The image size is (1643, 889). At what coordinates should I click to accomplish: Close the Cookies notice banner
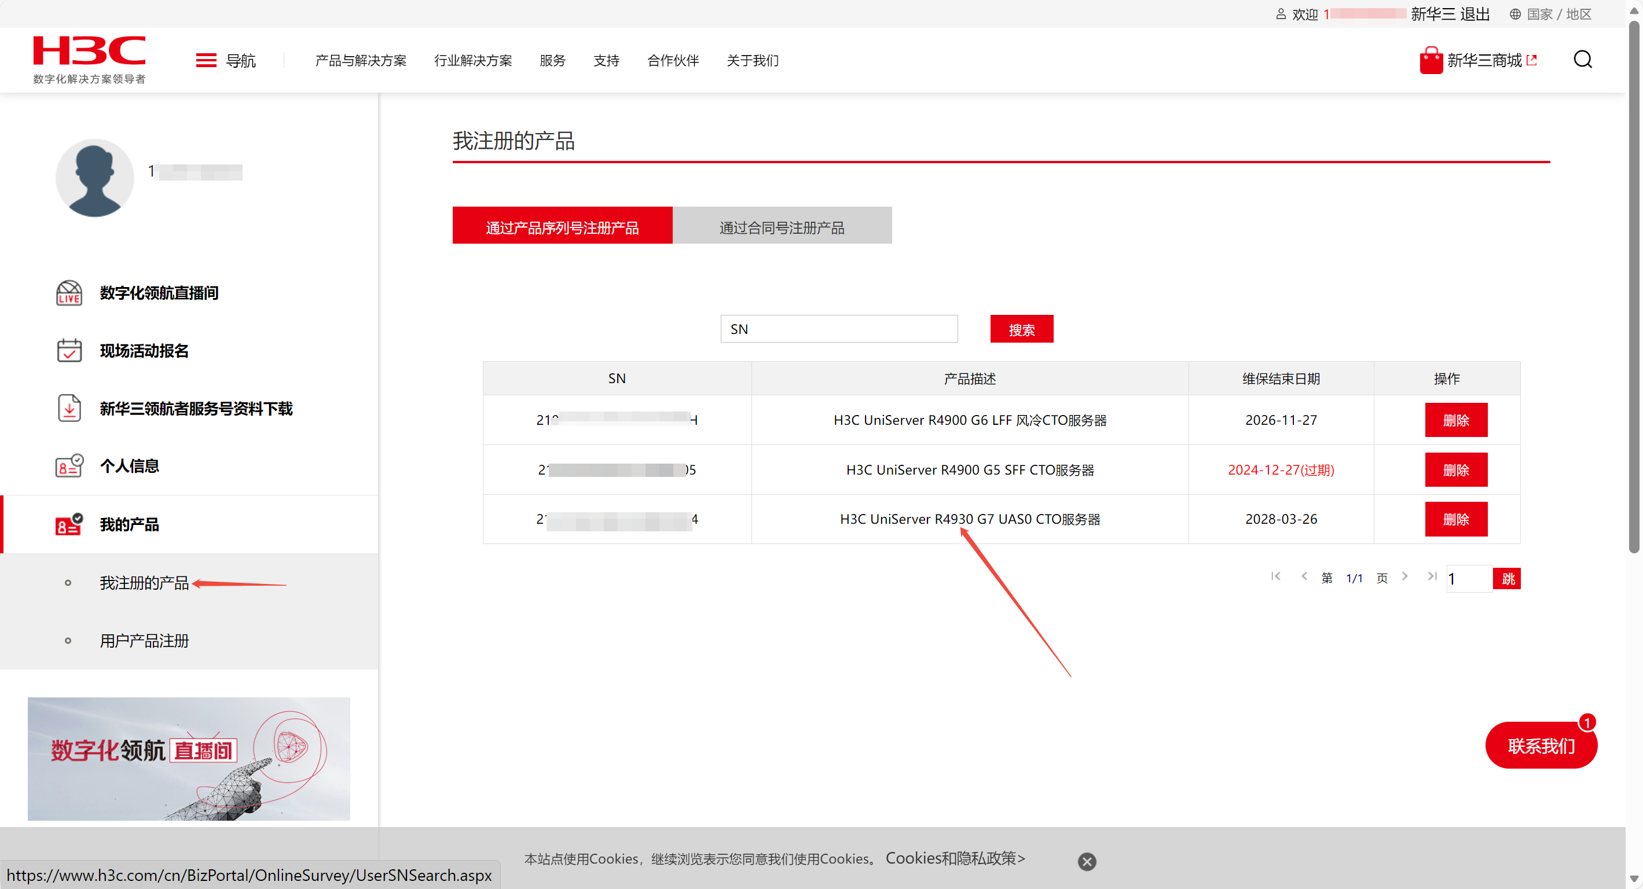[x=1087, y=862]
